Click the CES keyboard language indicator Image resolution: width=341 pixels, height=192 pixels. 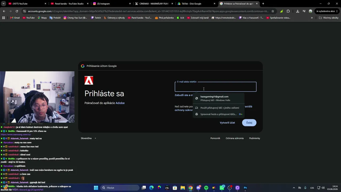pos(312,188)
